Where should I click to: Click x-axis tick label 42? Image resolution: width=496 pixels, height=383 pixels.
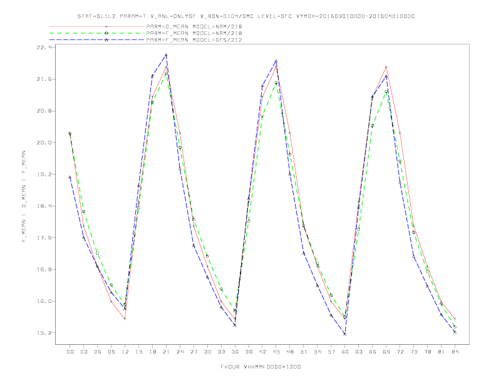coord(262,352)
